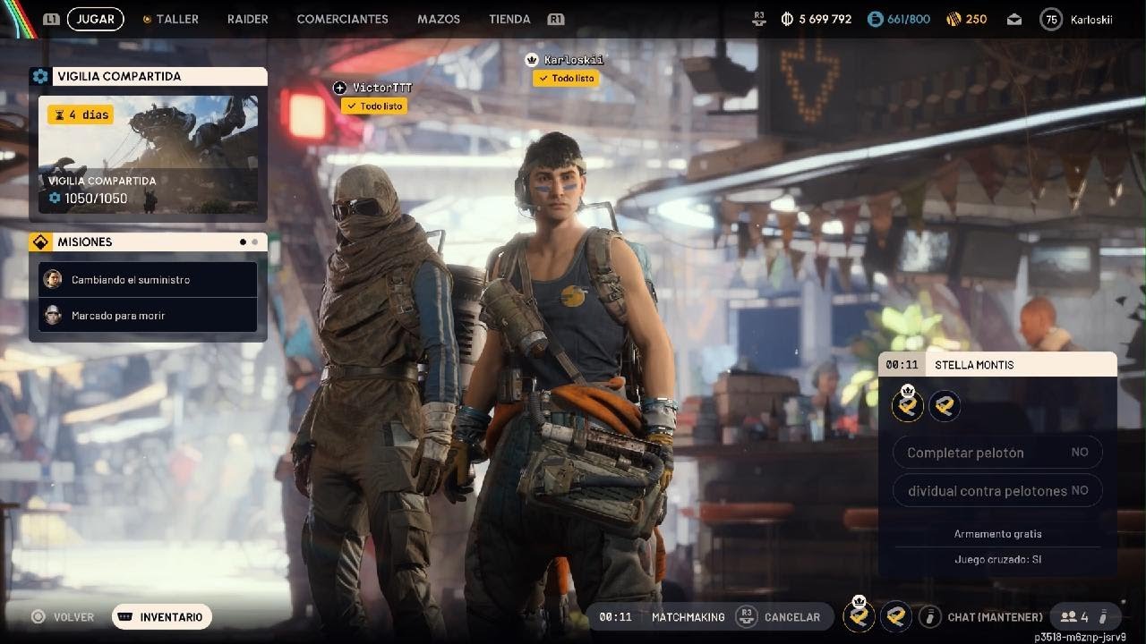1146x644 pixels.
Task: Open the Marcado para morir mission
Action: (x=148, y=315)
